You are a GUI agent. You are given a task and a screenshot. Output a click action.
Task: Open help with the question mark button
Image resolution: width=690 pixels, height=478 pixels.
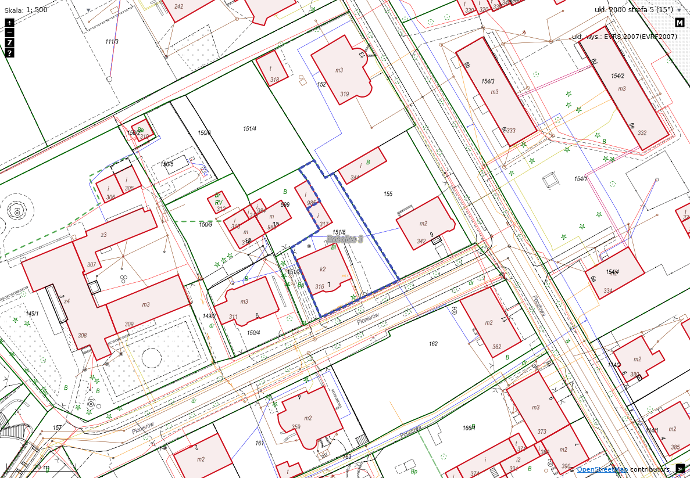9,53
